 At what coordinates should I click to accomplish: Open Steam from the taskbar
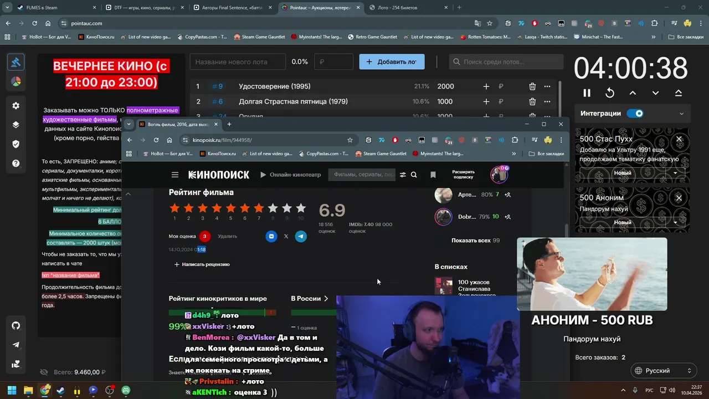click(60, 390)
